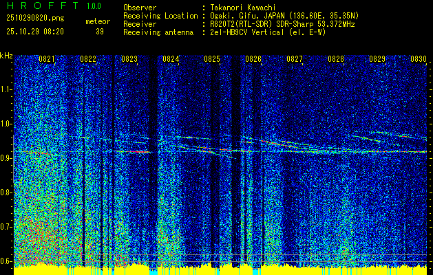The height and width of the screenshot is (275, 433).
Task: Click the 0824 time marker
Action: (171, 59)
